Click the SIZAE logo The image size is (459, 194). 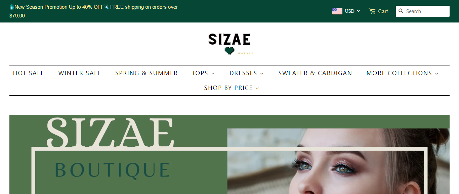(229, 44)
